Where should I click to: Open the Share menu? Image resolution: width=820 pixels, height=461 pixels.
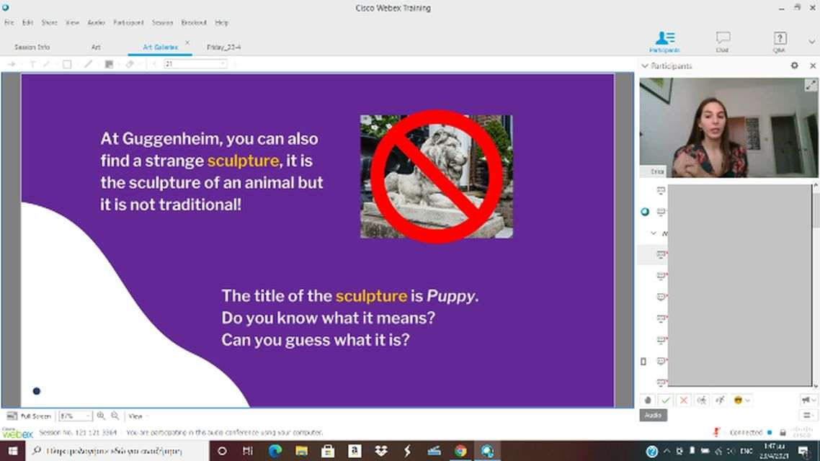pyautogui.click(x=49, y=22)
